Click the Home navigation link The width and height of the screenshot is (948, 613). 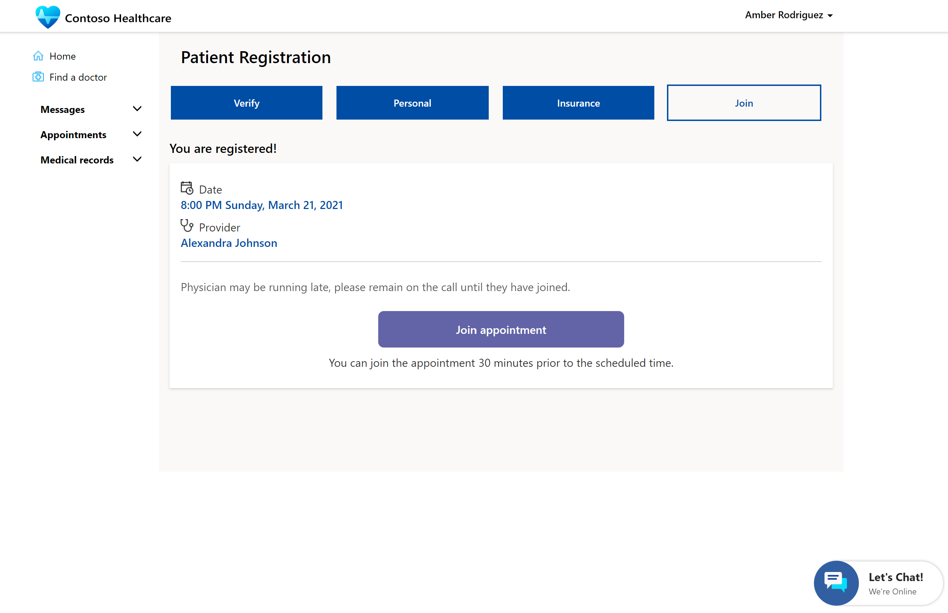(x=63, y=55)
